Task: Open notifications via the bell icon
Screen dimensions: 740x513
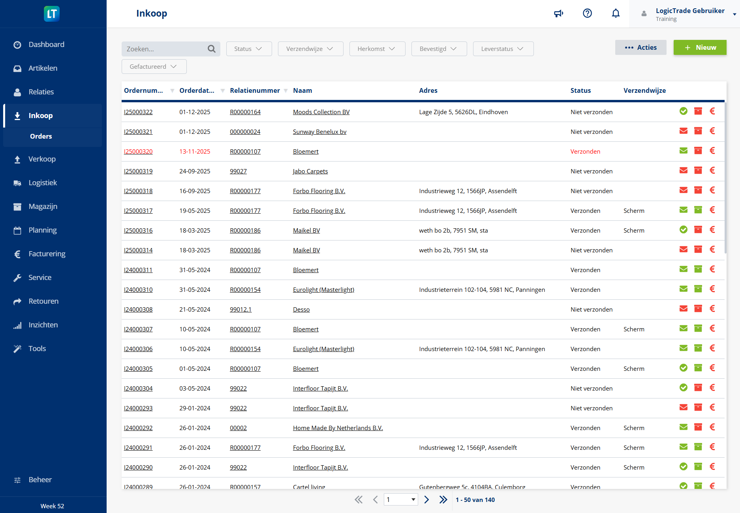Action: [x=616, y=13]
